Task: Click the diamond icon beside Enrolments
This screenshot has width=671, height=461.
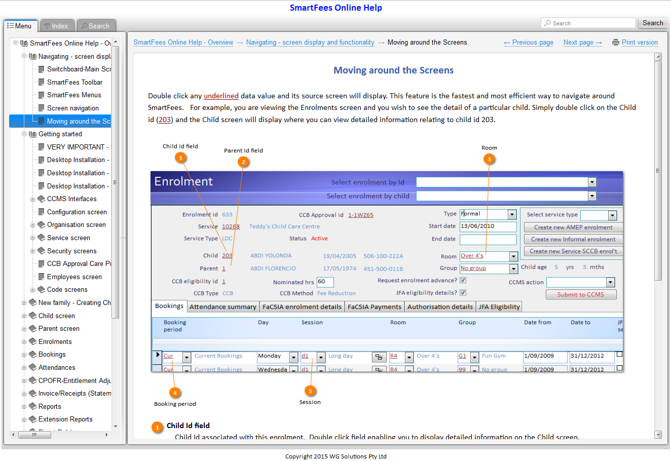Action: pos(33,341)
